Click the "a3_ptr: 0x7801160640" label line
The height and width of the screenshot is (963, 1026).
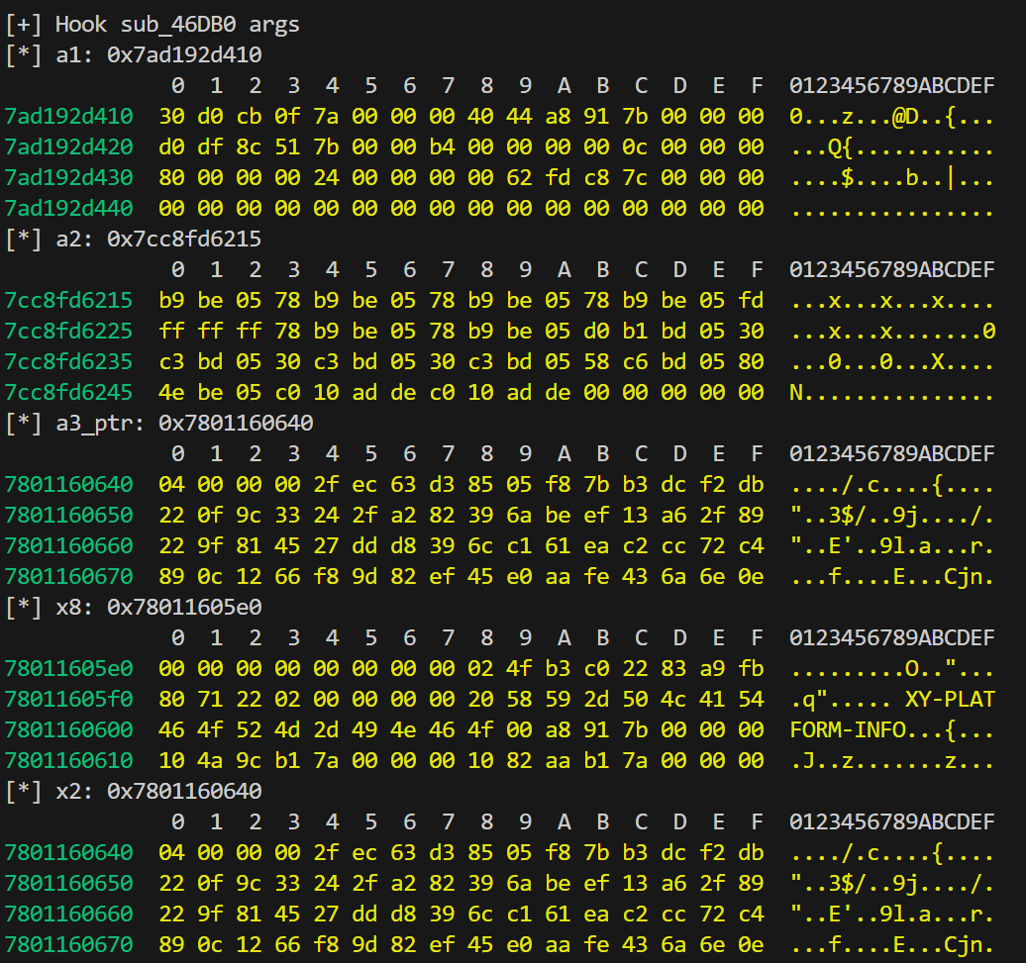click(x=159, y=424)
